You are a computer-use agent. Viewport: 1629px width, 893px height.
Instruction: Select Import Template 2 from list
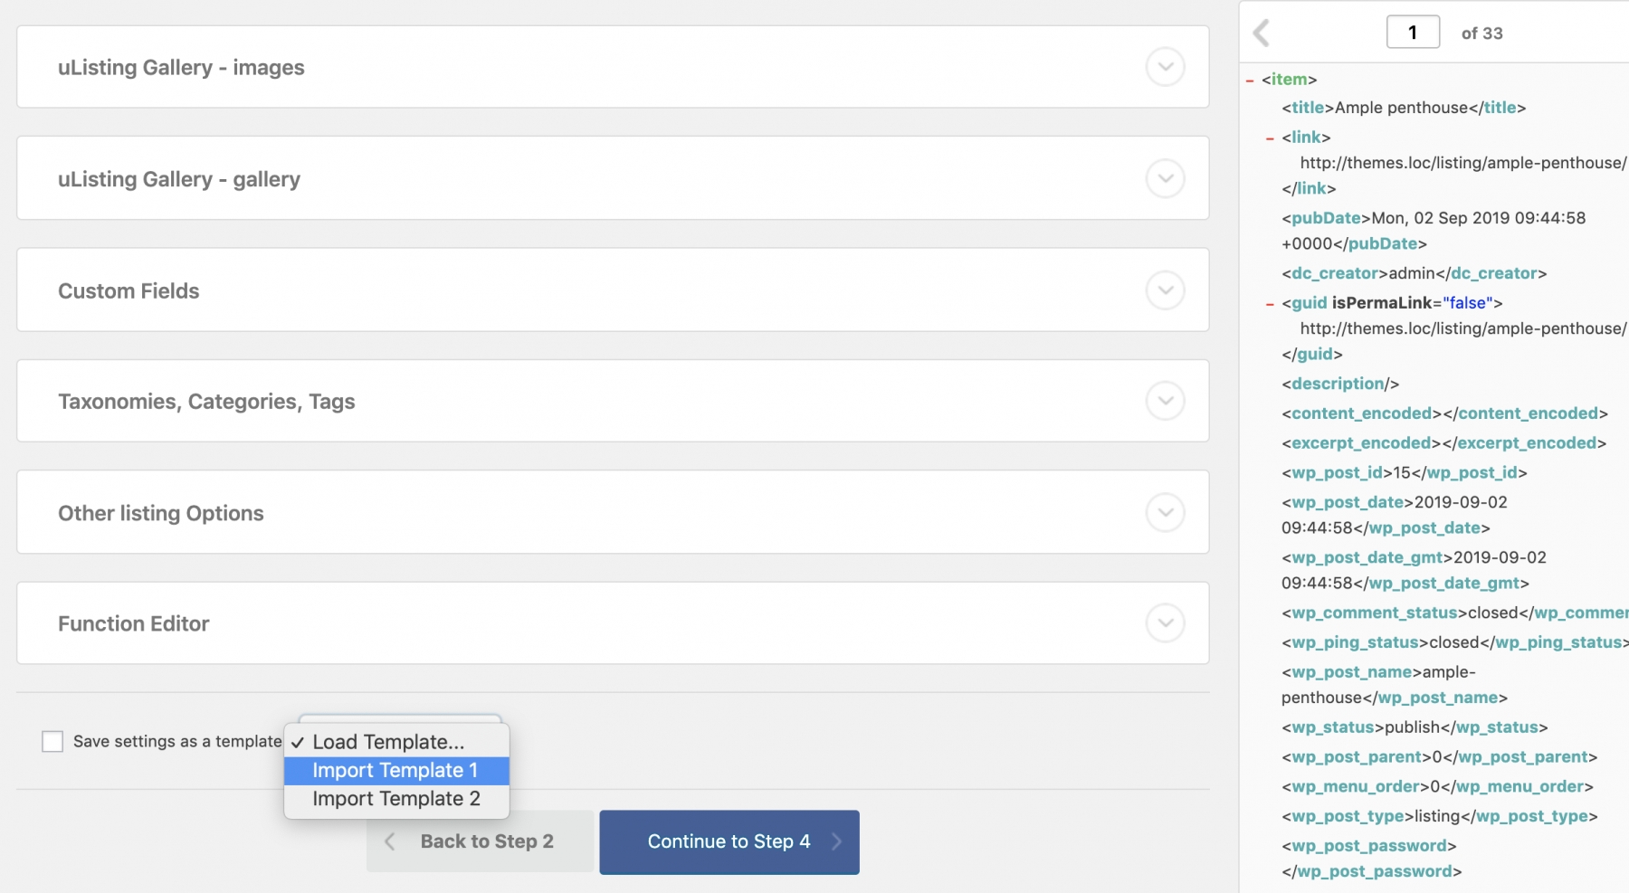[396, 799]
